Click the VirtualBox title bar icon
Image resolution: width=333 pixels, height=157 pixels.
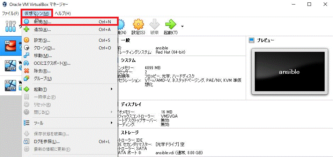pos(5,4)
